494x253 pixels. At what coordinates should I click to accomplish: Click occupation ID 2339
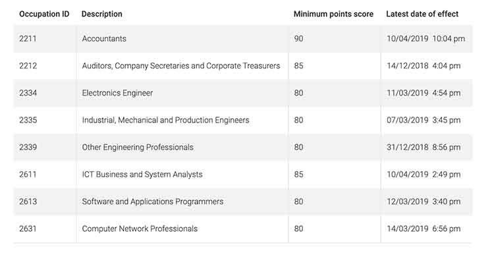pos(28,147)
